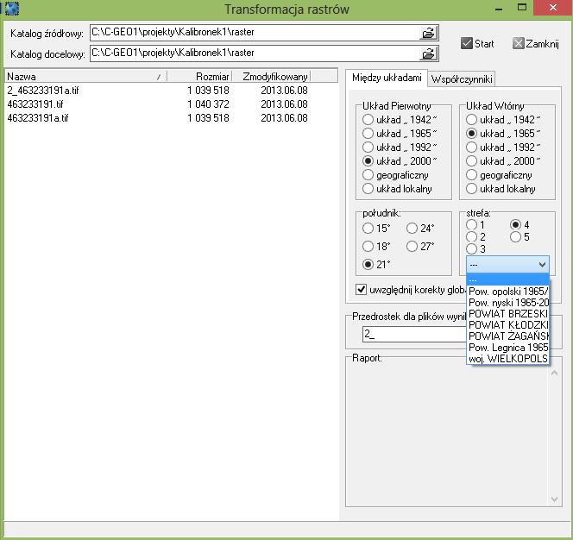Browse for source folder (Katalog źródłowy) icon
The image size is (573, 540).
428,34
